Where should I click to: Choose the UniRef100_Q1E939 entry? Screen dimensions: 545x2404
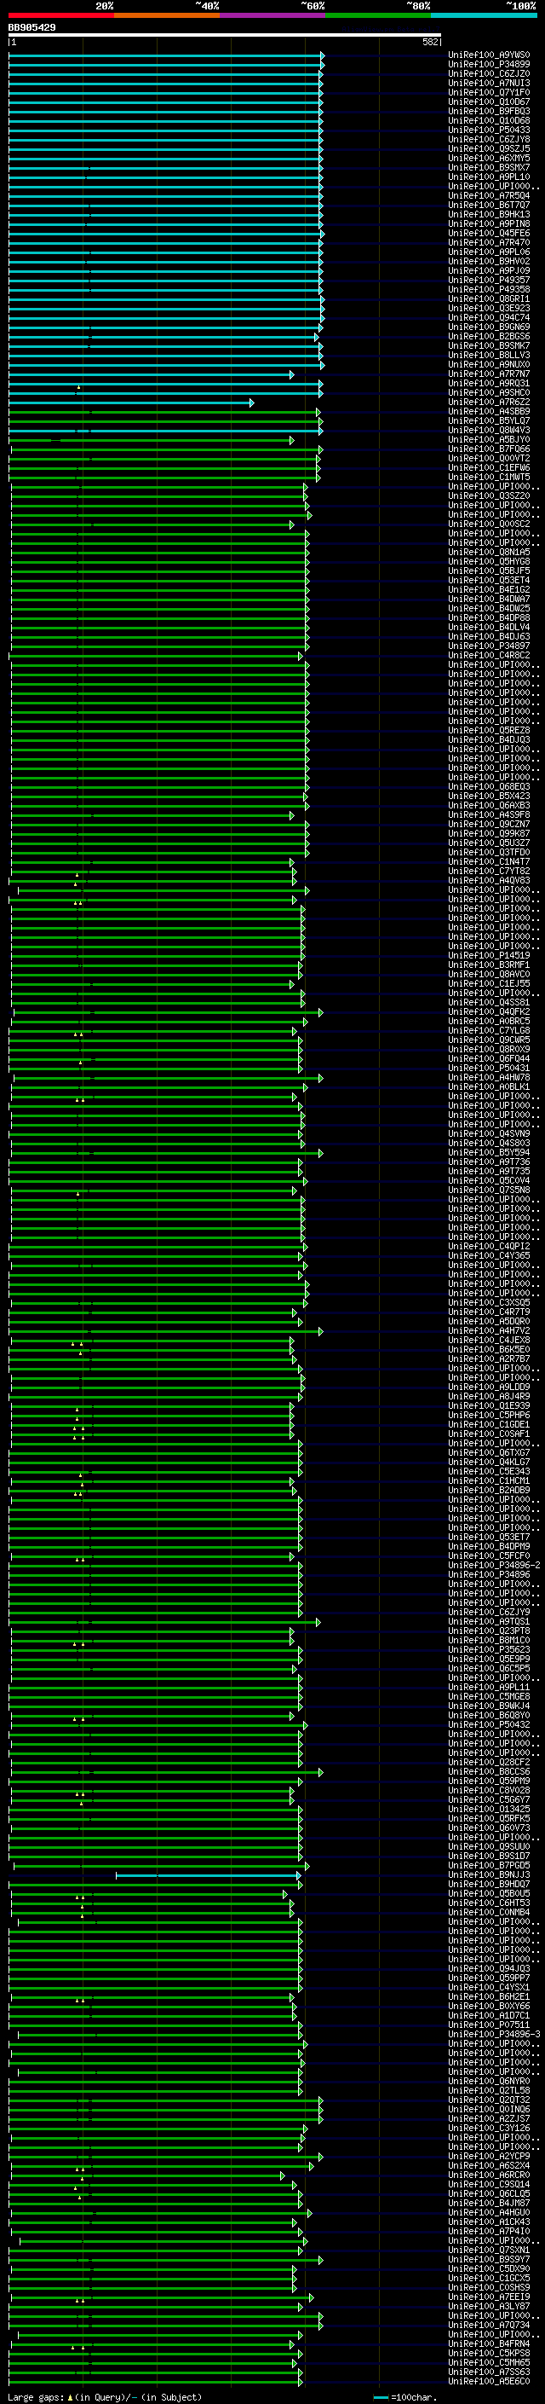coord(489,1405)
